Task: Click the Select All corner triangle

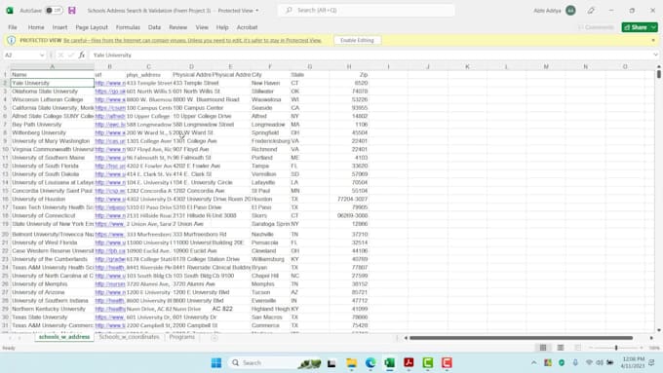Action: [x=6, y=67]
